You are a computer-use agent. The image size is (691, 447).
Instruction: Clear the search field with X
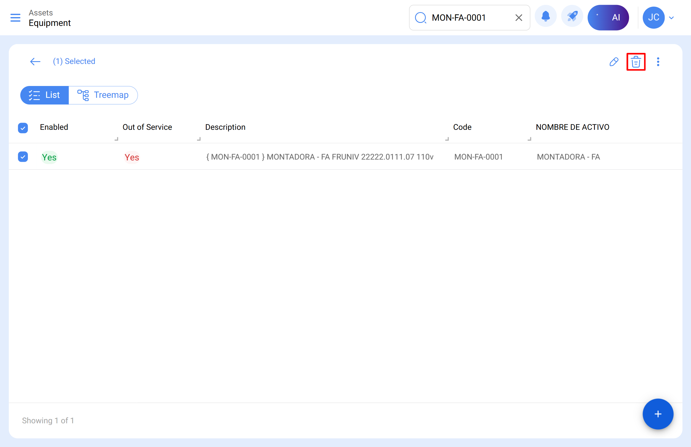coord(519,18)
